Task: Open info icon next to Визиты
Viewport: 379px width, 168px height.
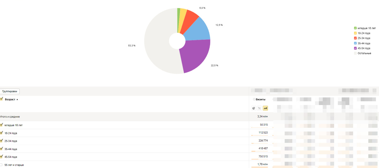Action: pos(254,99)
